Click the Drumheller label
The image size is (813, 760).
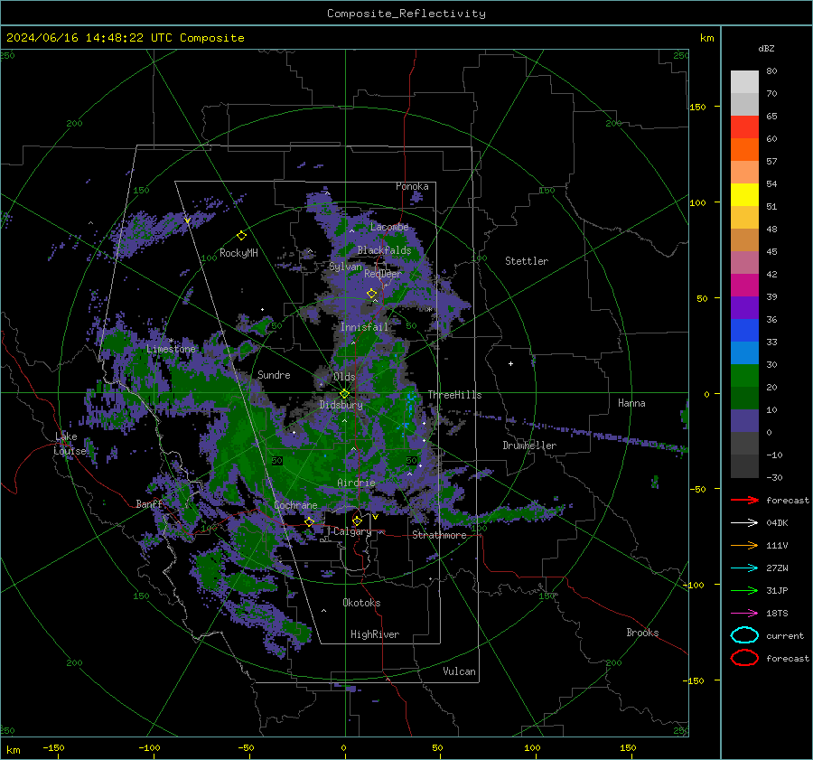tap(529, 446)
